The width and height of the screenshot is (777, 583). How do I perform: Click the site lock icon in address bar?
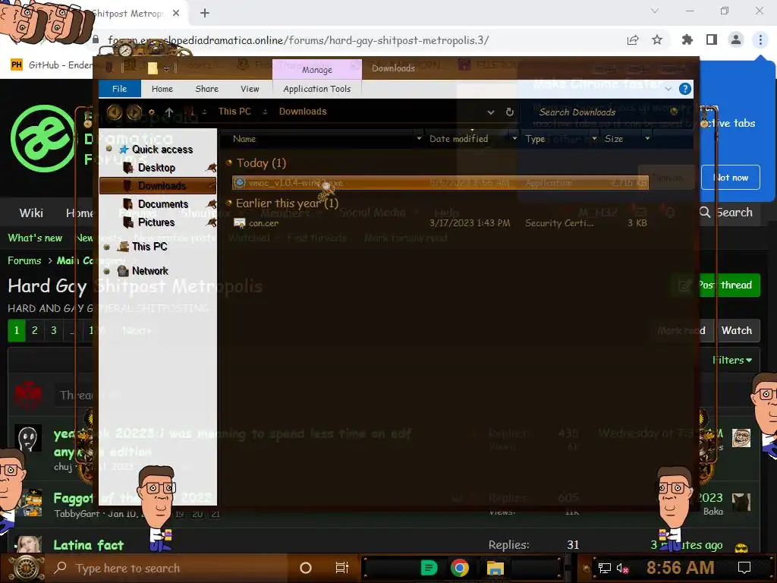96,39
